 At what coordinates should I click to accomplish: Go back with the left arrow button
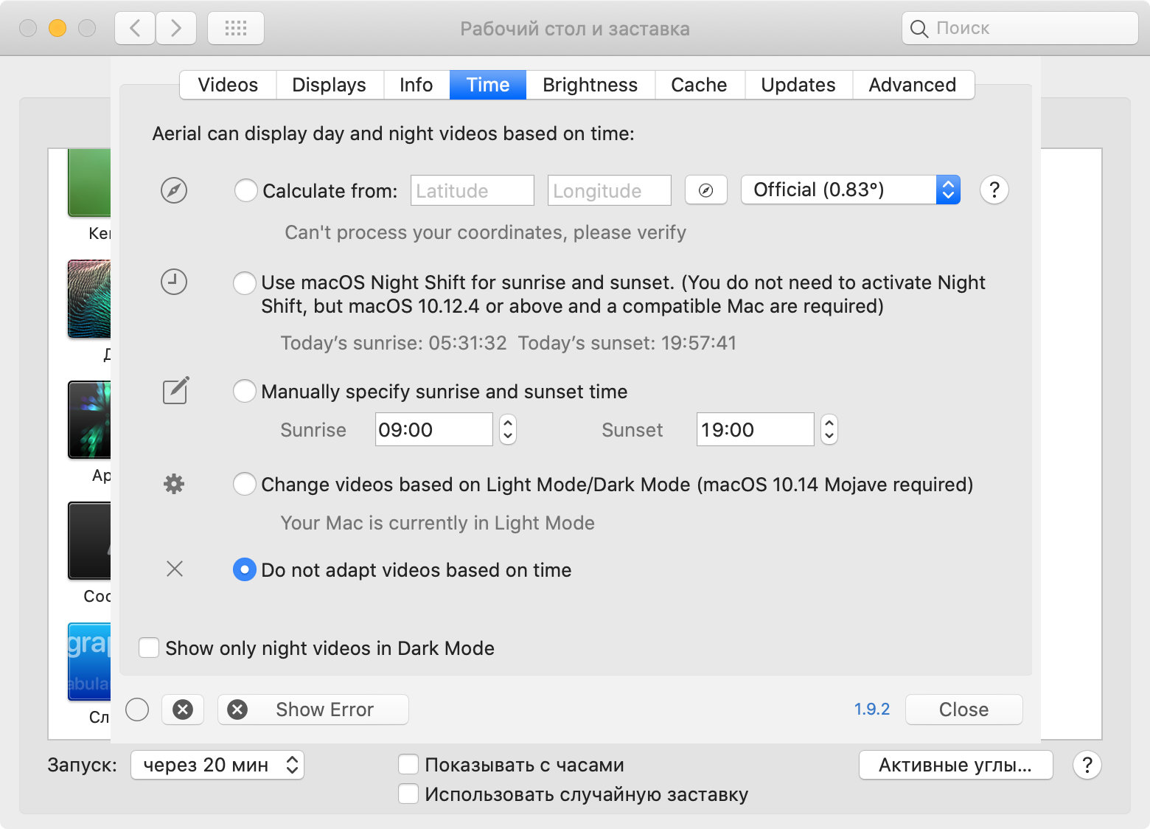point(135,29)
